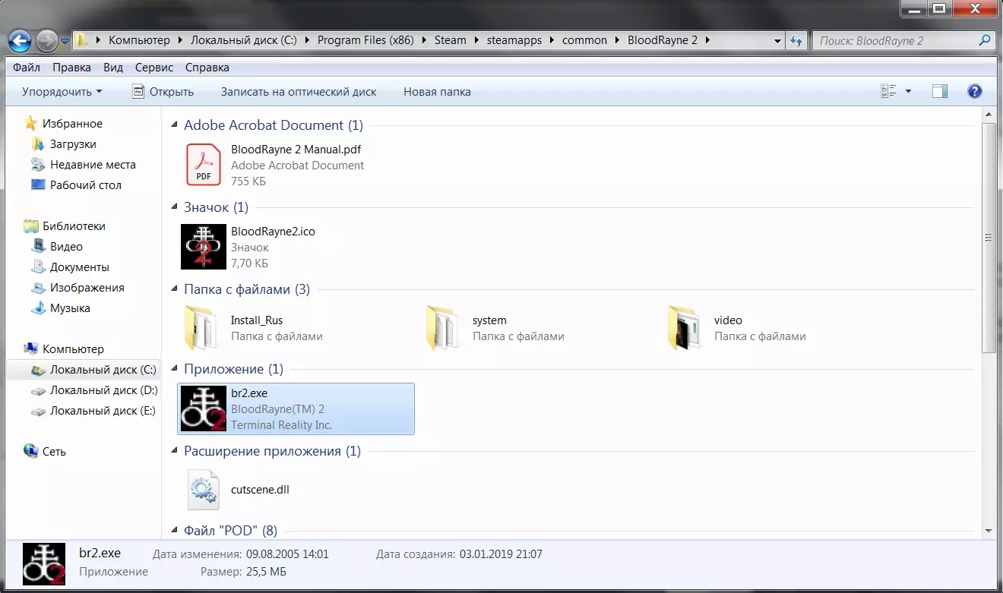The width and height of the screenshot is (1003, 593).
Task: Click the common breadcrumb segment
Action: coord(584,40)
